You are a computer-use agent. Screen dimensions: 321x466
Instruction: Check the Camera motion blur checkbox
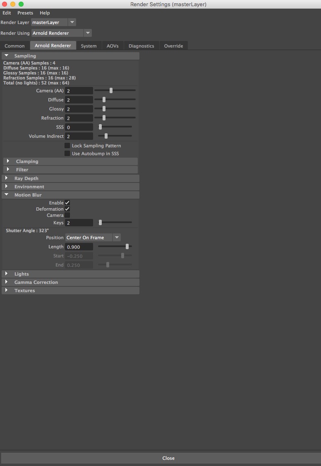pos(67,215)
